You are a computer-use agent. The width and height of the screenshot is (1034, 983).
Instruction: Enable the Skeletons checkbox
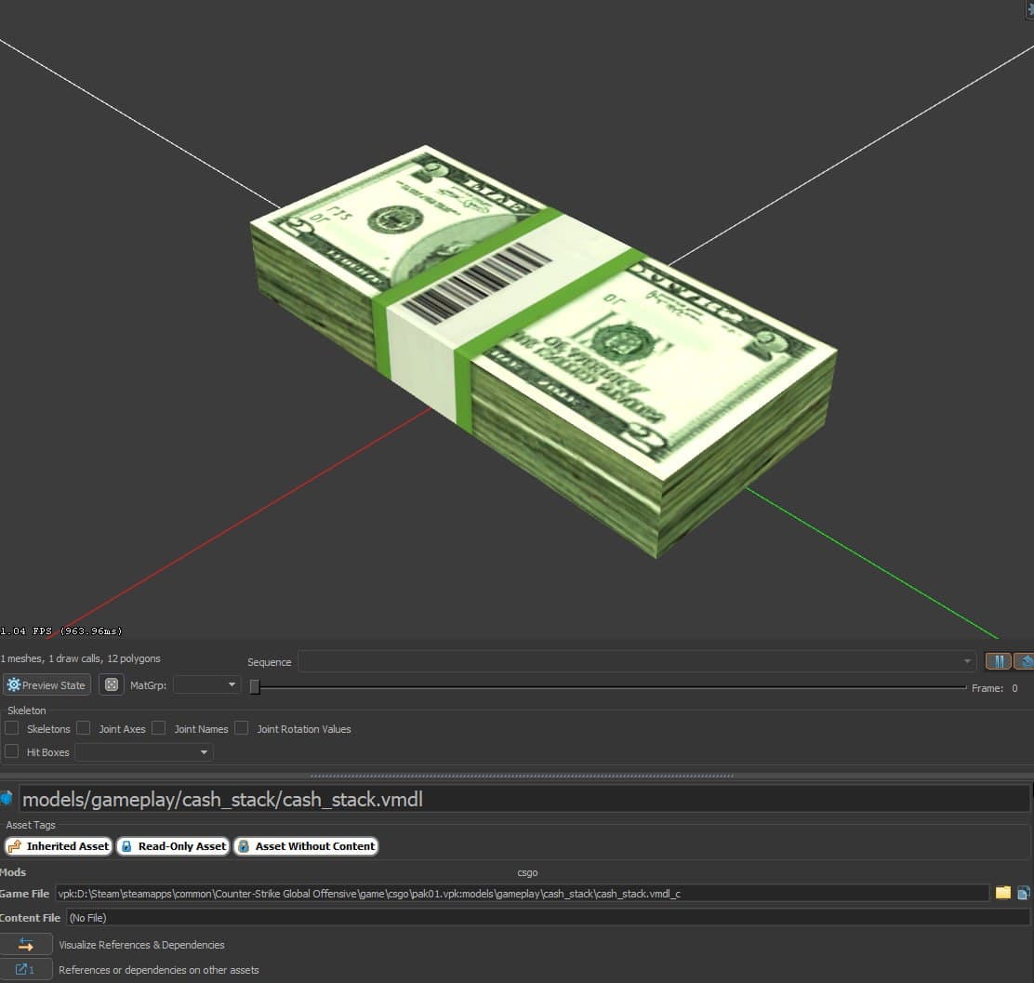click(10, 728)
